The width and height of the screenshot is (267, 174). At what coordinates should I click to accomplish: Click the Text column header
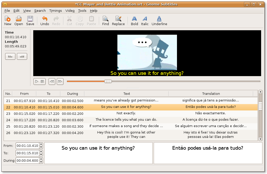pyautogui.click(x=127, y=94)
